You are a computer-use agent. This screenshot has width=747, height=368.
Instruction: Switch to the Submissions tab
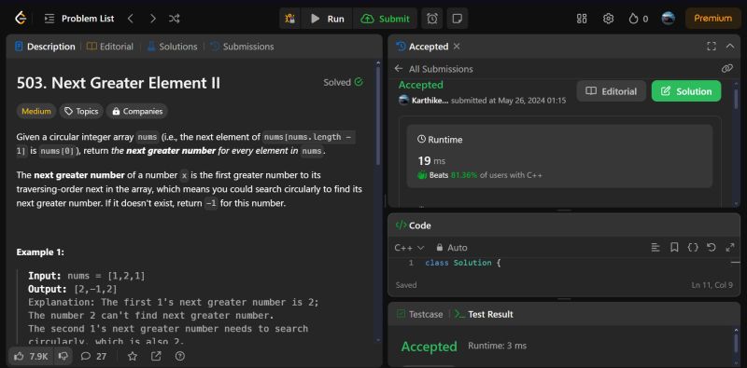coord(242,47)
